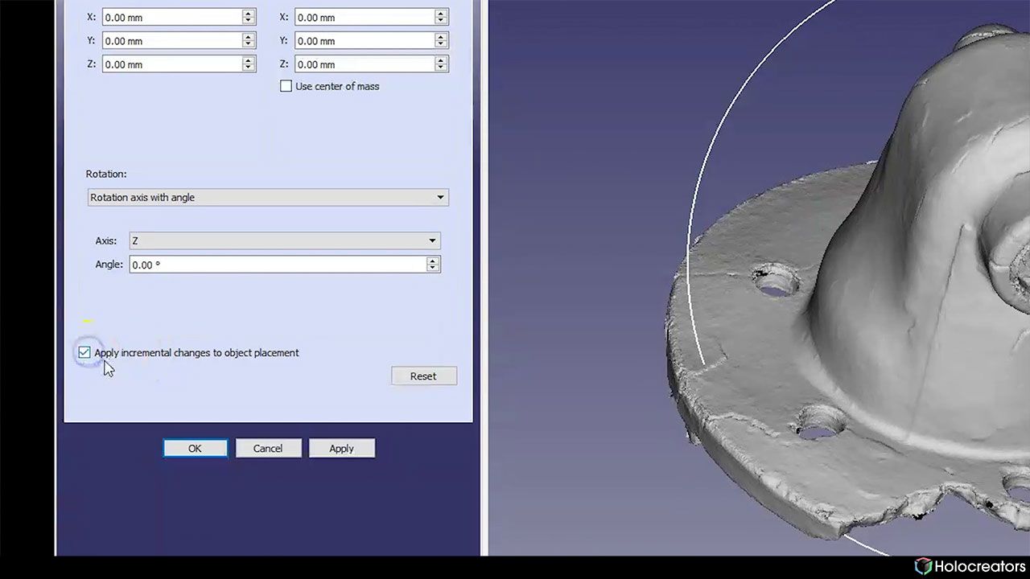
Task: Click the center Z coordinate field
Action: click(362, 64)
